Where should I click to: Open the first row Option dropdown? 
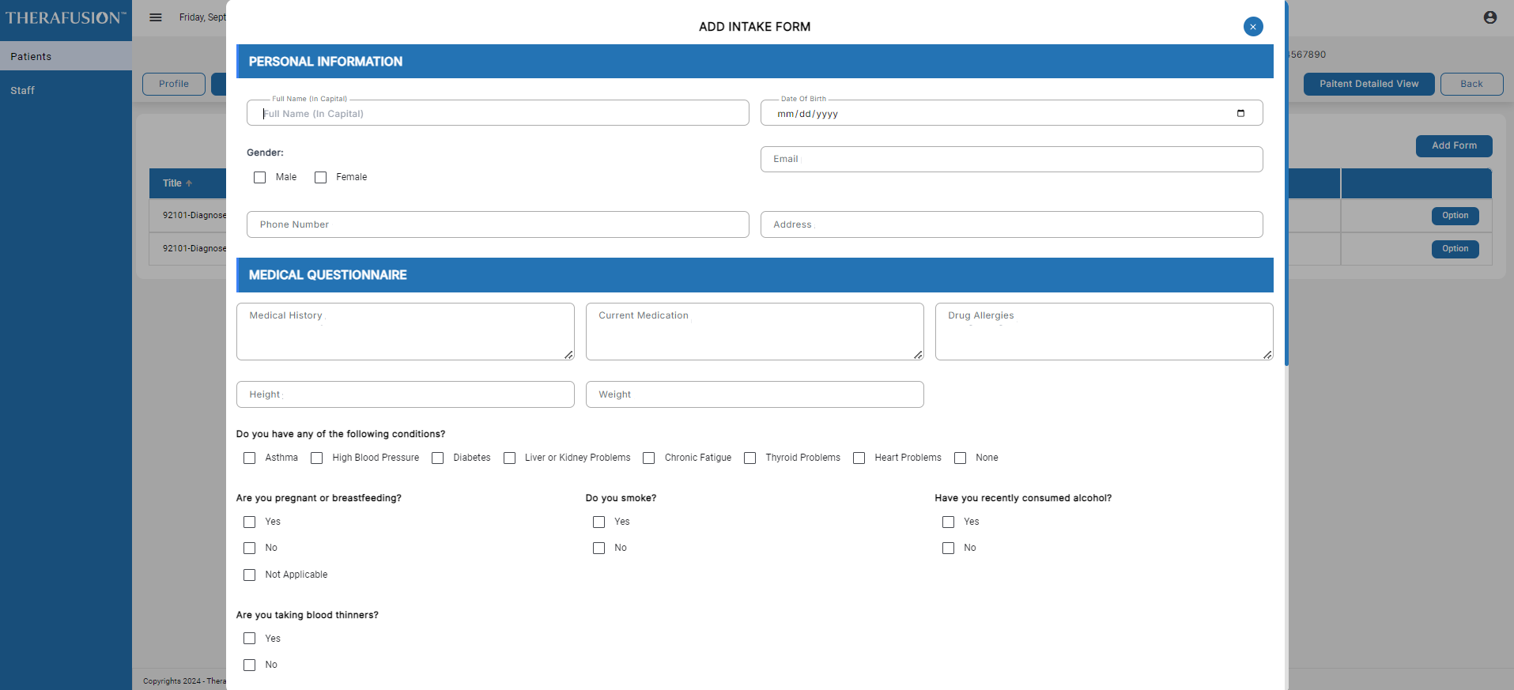click(1455, 216)
